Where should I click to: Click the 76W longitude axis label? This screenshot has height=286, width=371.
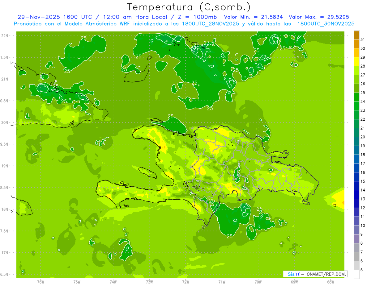pos(41,282)
